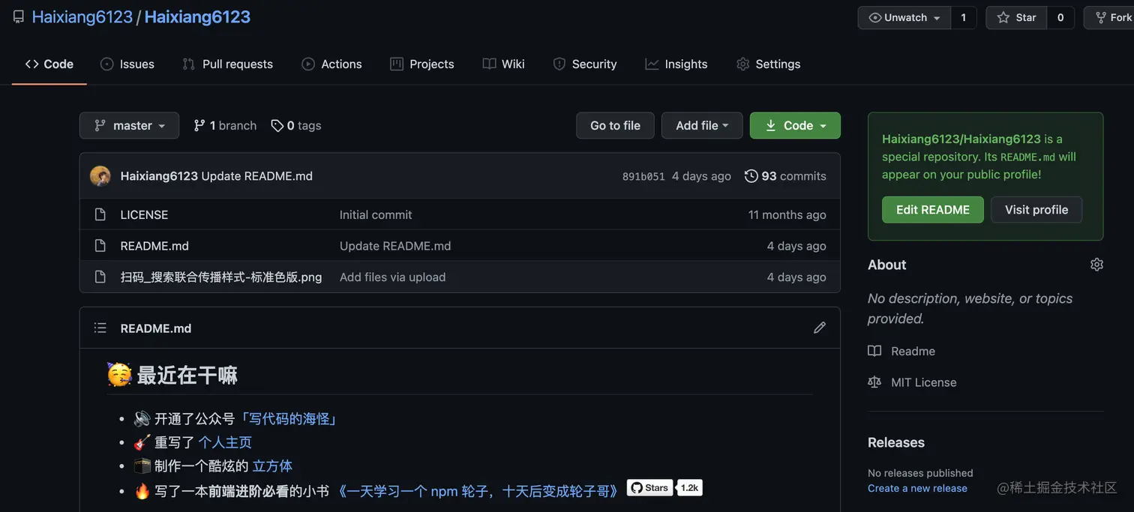
Task: Open the Add files via upload commit
Action: click(x=392, y=277)
